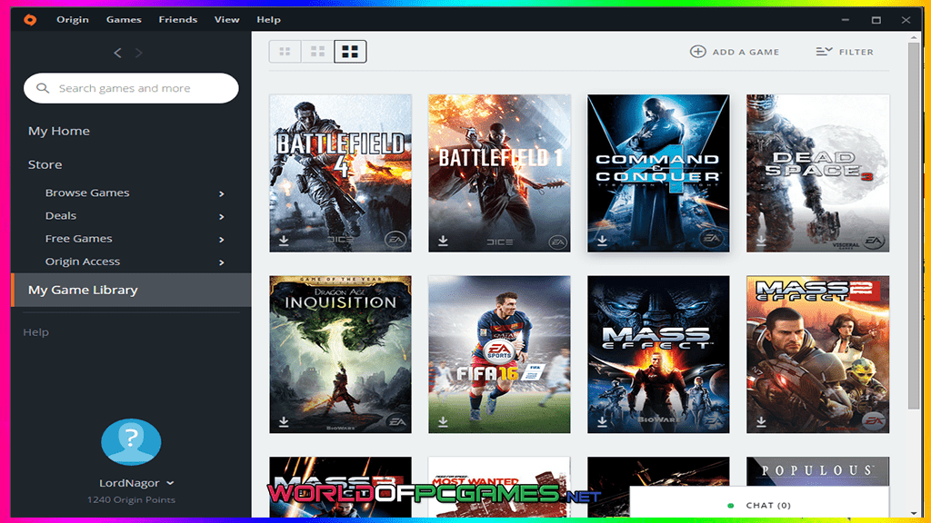Click download icon on Command & Conquer 4
Screen dimensions: 931x523
coord(602,240)
